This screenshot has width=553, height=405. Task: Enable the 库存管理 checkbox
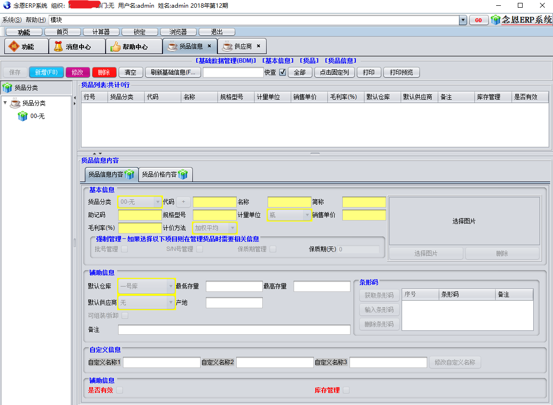pyautogui.click(x=346, y=390)
